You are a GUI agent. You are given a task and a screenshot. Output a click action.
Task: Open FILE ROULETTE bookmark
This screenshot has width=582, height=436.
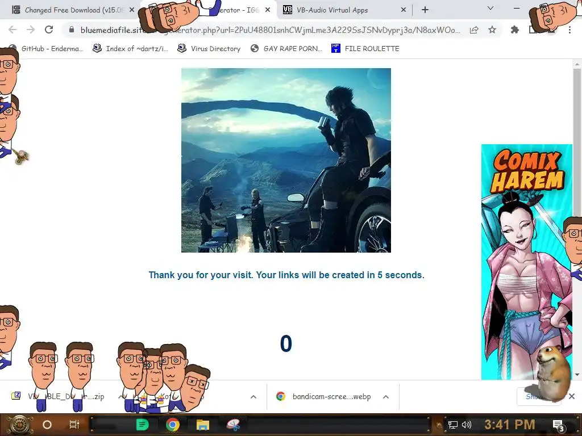click(365, 49)
